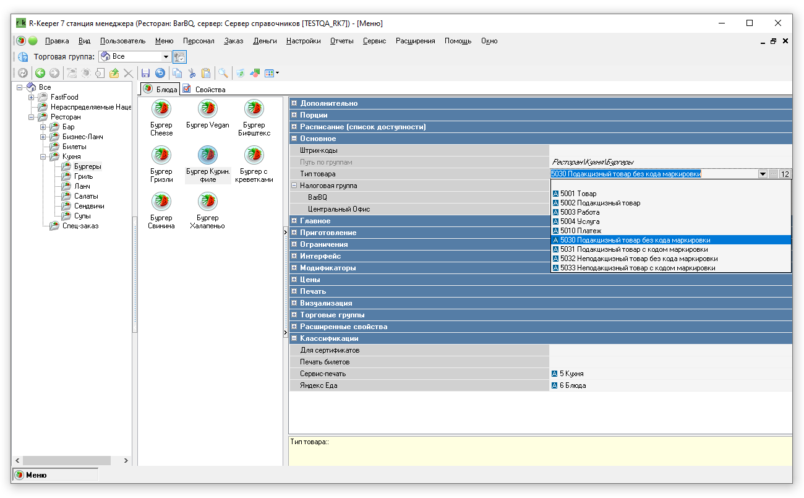Click the magnifier Search icon
The image size is (804, 498).
[x=223, y=73]
